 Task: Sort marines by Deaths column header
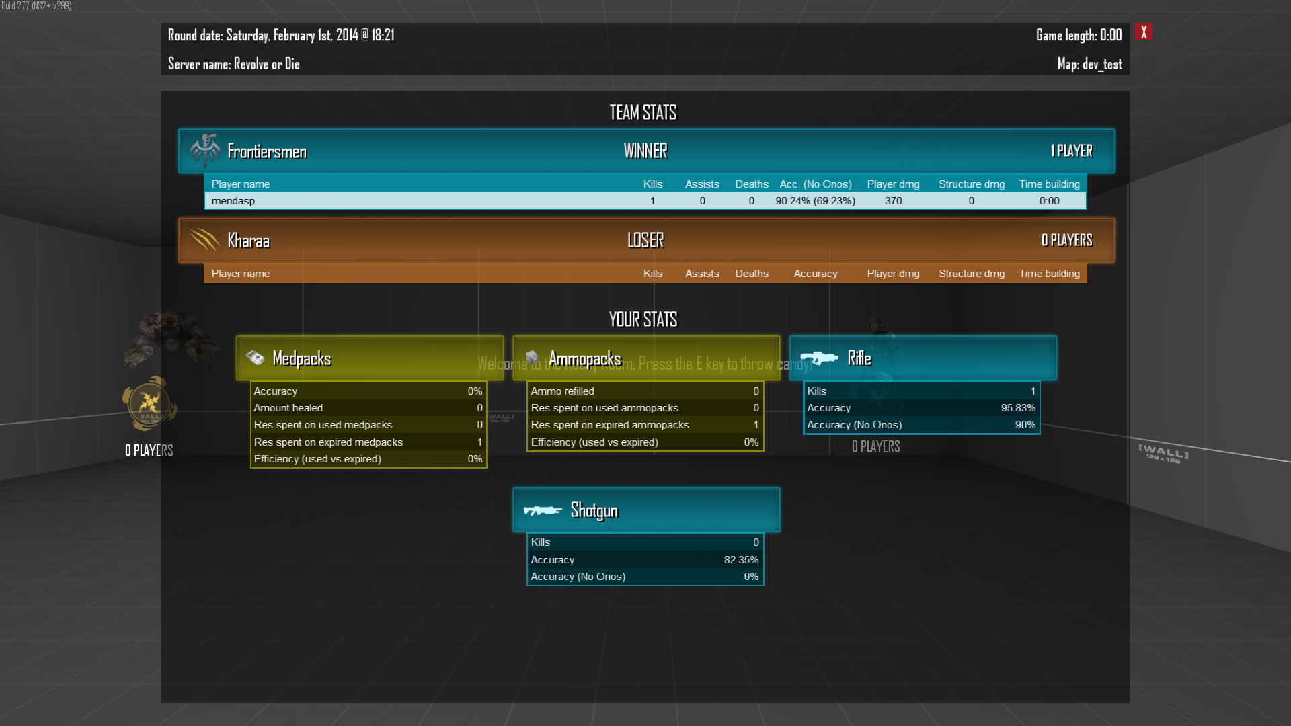click(x=752, y=184)
